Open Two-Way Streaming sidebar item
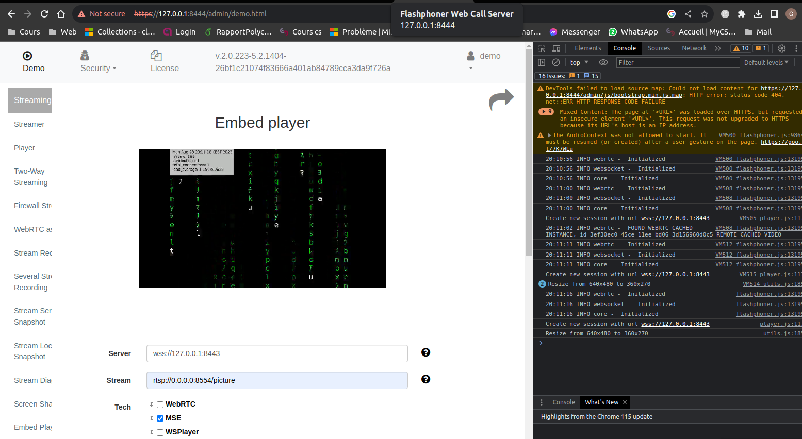Image resolution: width=802 pixels, height=439 pixels. 31,177
